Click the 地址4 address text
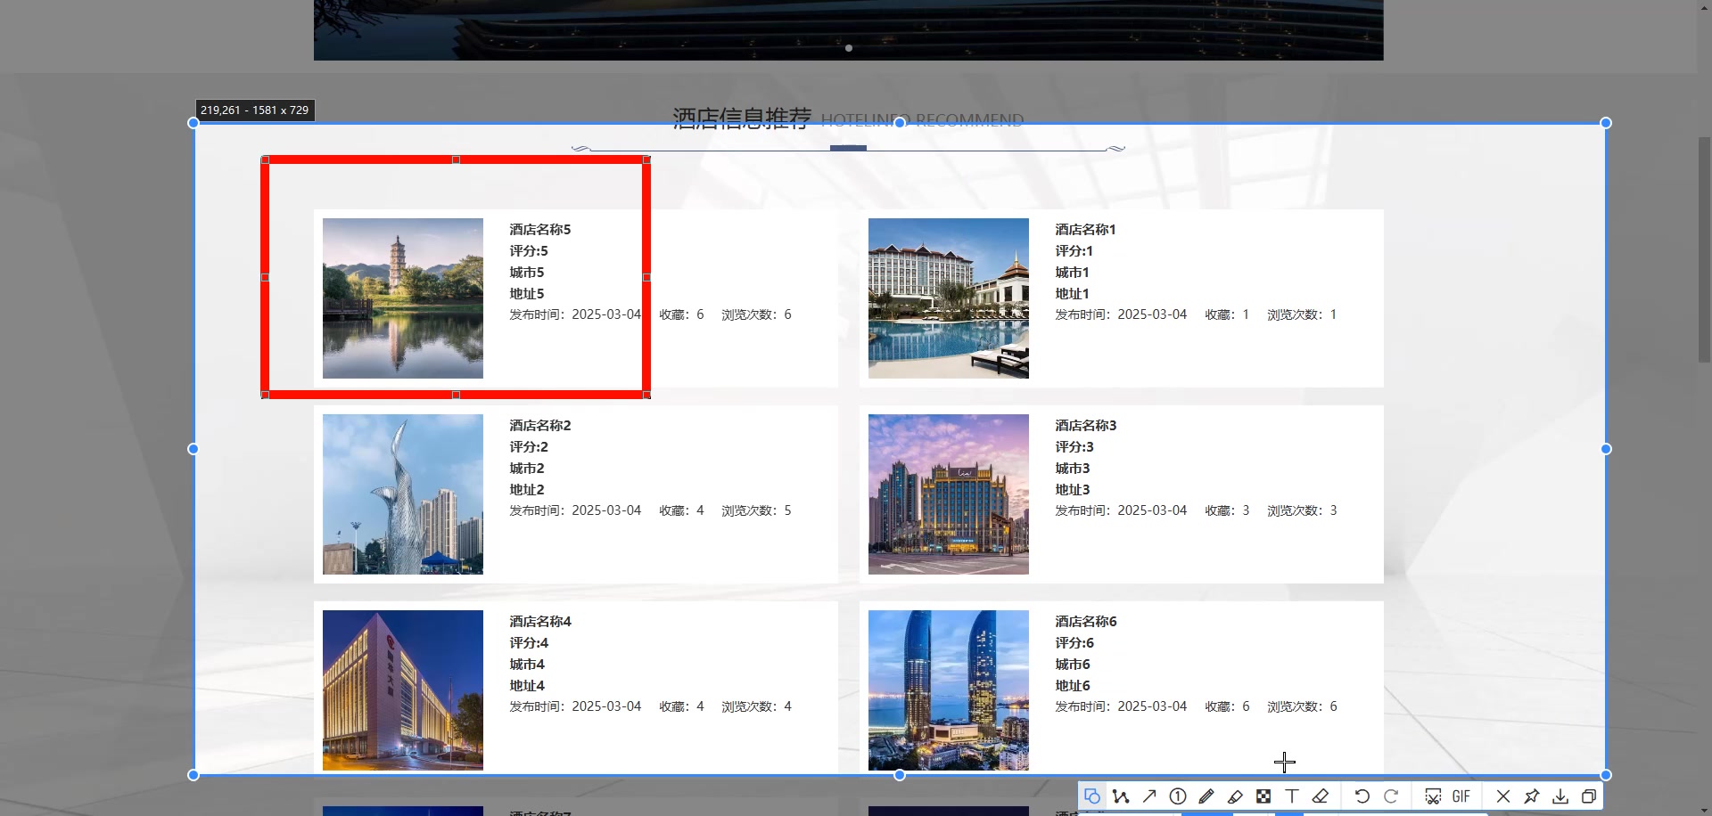 point(527,686)
